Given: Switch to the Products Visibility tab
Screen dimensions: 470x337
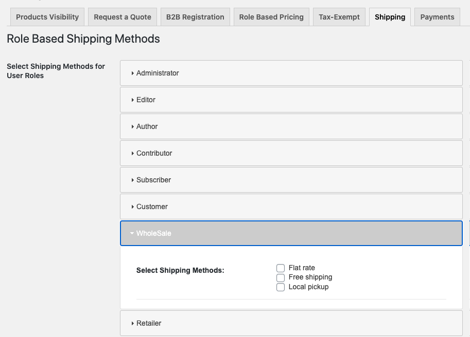Looking at the screenshot, I should pyautogui.click(x=47, y=16).
